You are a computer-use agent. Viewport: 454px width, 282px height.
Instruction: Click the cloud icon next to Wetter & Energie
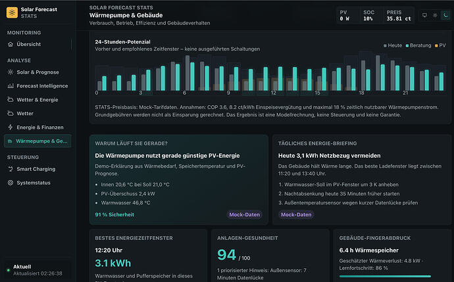pyautogui.click(x=11, y=99)
